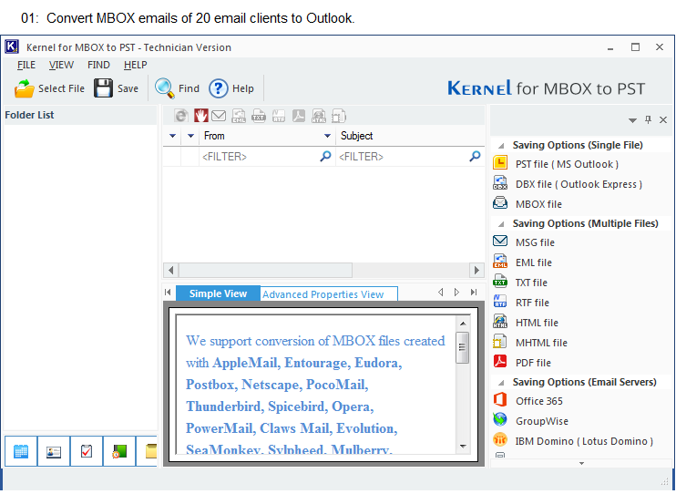Viewport: 676px width, 494px height.
Task: Select IBM Domino (Lotus Domino) option
Action: (x=584, y=441)
